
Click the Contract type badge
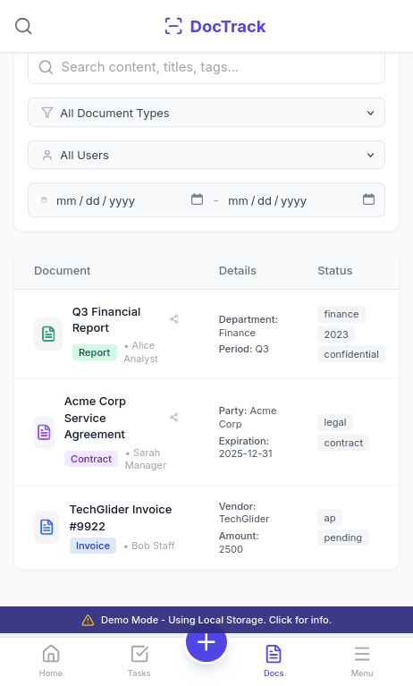[x=91, y=459]
